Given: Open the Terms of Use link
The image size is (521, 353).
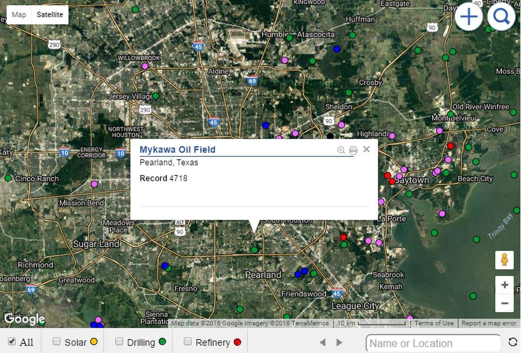Looking at the screenshot, I should point(434,323).
